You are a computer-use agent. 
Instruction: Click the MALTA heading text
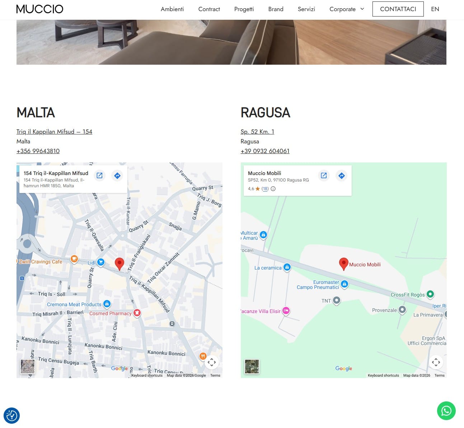coord(36,112)
